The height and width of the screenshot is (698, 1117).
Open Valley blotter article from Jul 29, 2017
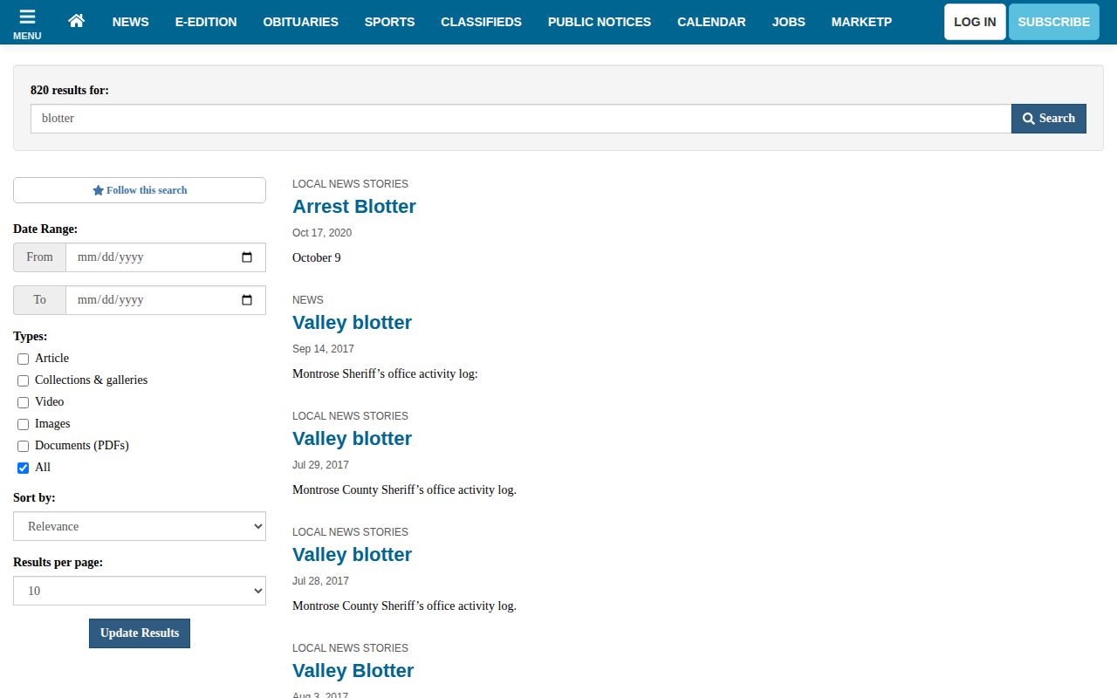352,439
